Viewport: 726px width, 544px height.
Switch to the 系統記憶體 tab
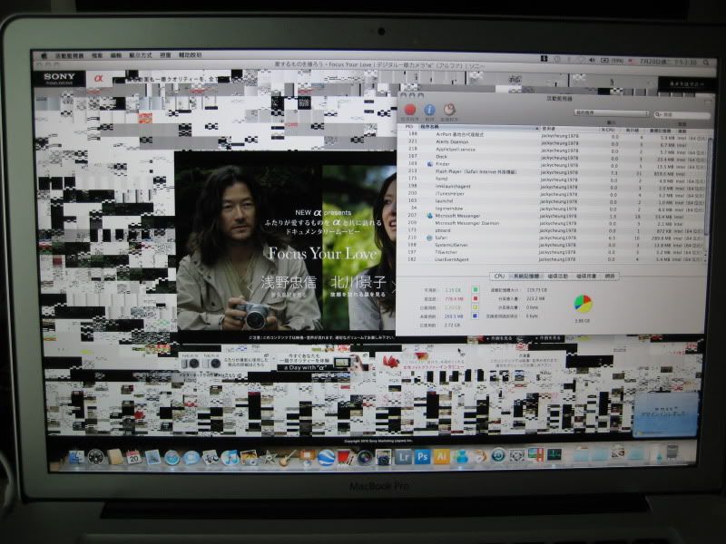coord(525,277)
